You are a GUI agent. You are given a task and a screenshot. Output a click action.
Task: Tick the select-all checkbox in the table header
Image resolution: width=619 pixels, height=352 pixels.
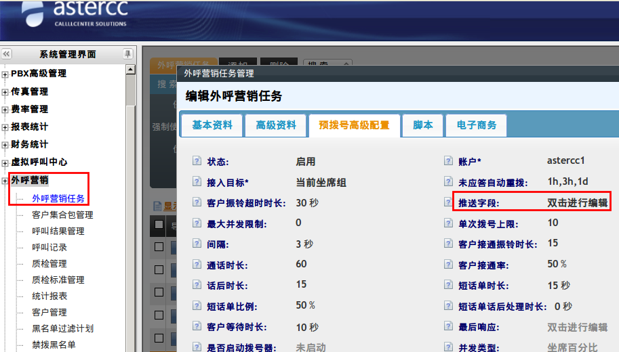[159, 224]
